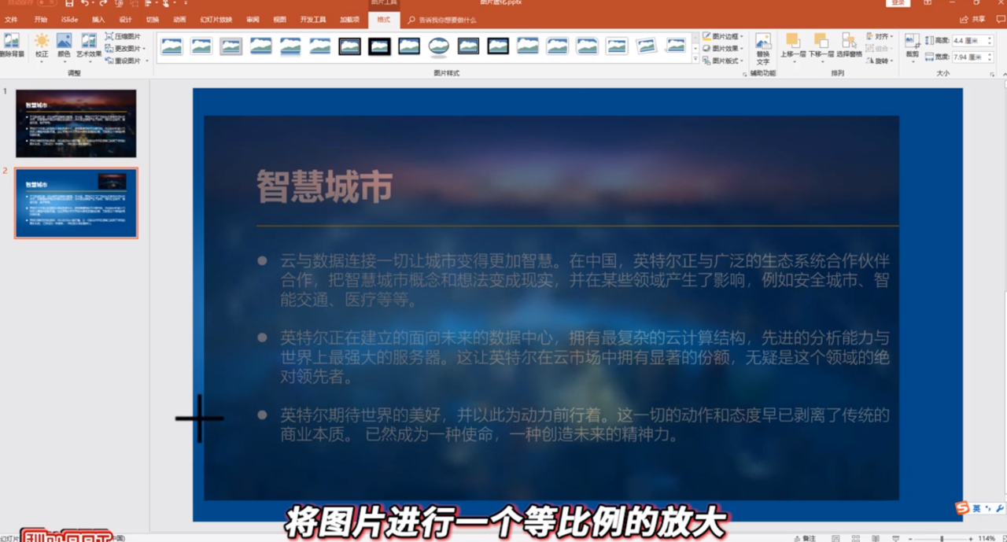Click Compress Pictures (压缩图片)

click(x=123, y=36)
